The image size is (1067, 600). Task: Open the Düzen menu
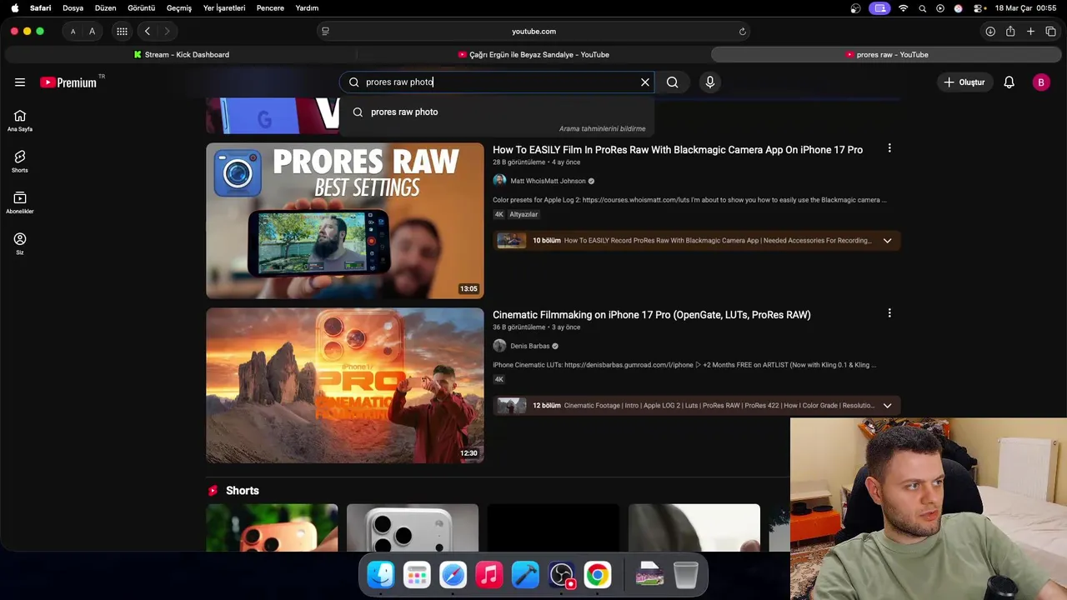coord(105,8)
